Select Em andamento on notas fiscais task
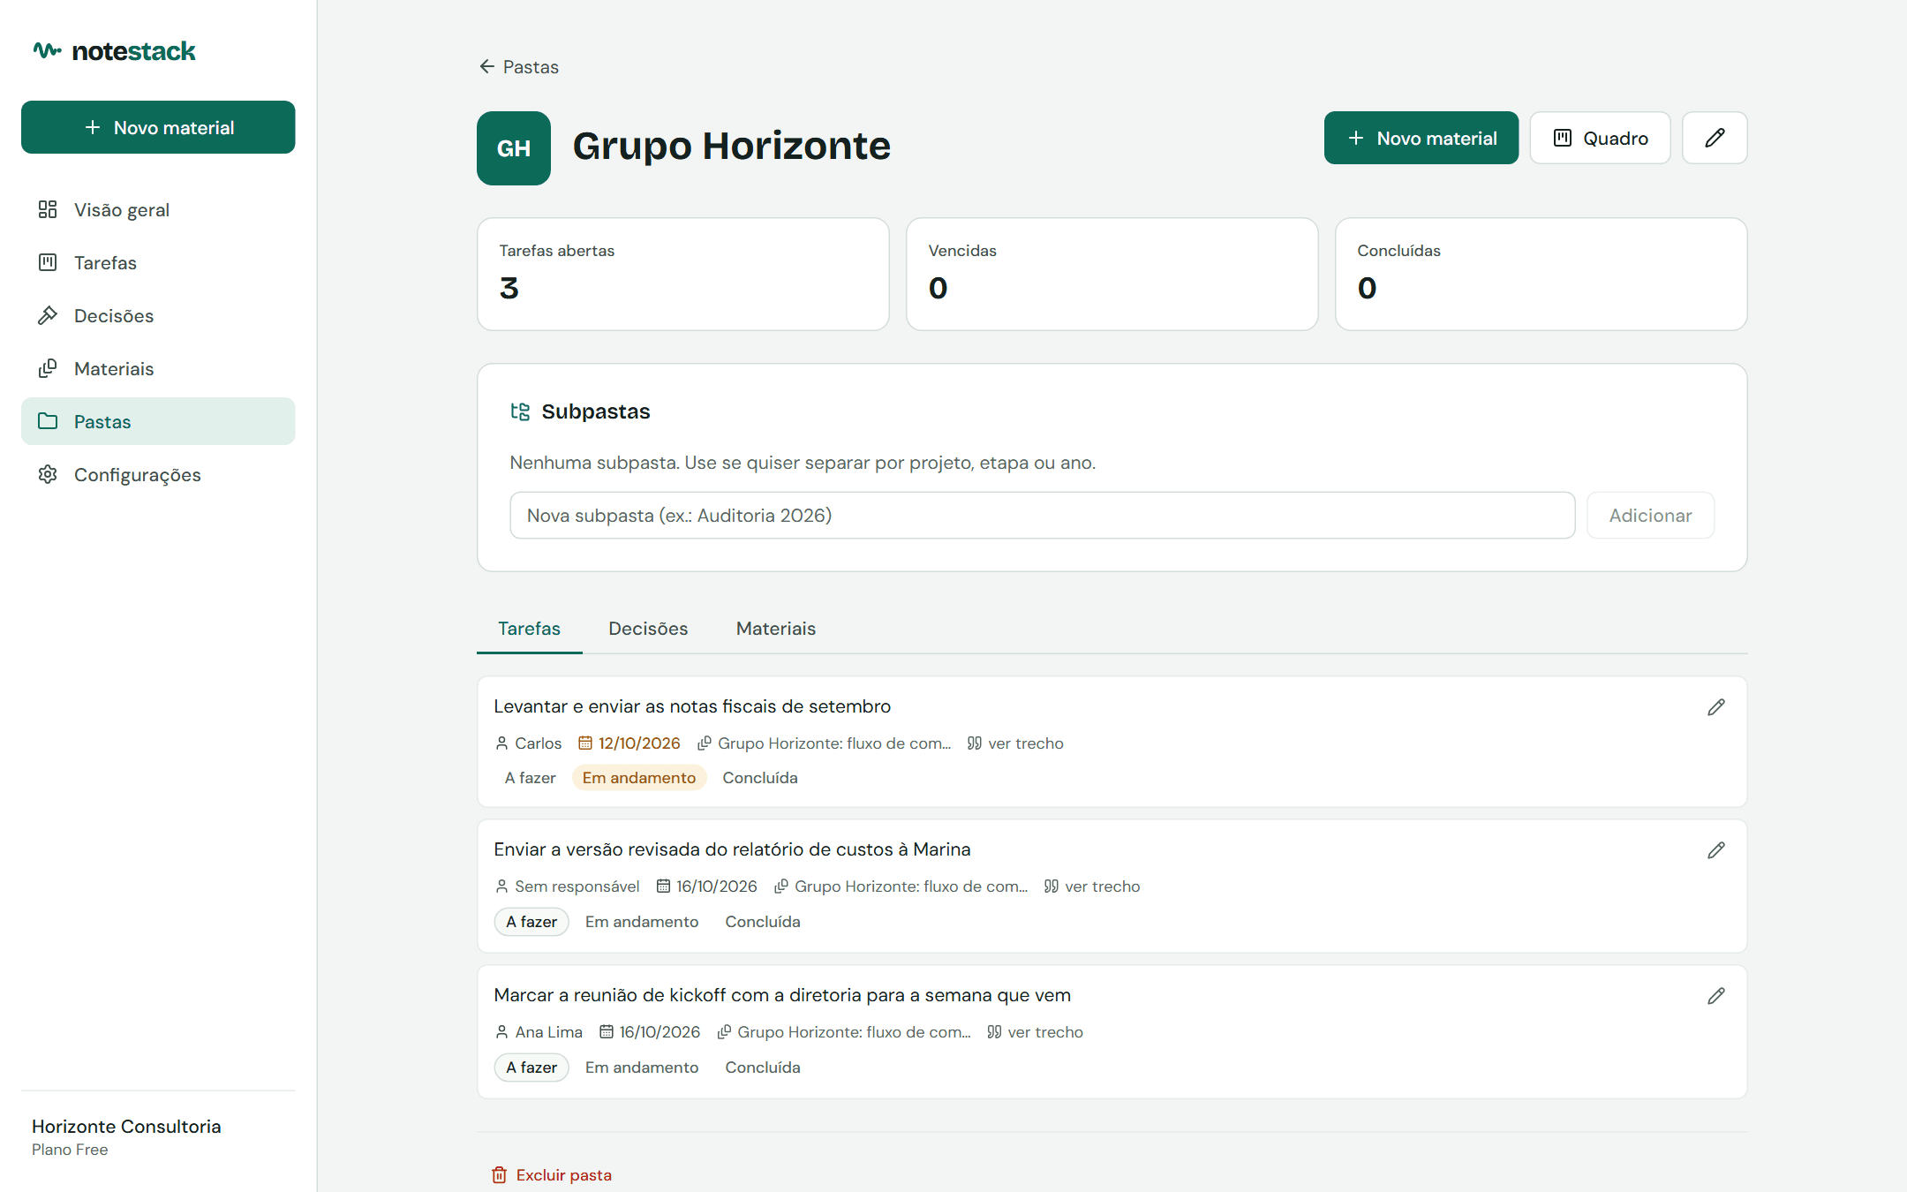The width and height of the screenshot is (1907, 1192). (x=639, y=778)
